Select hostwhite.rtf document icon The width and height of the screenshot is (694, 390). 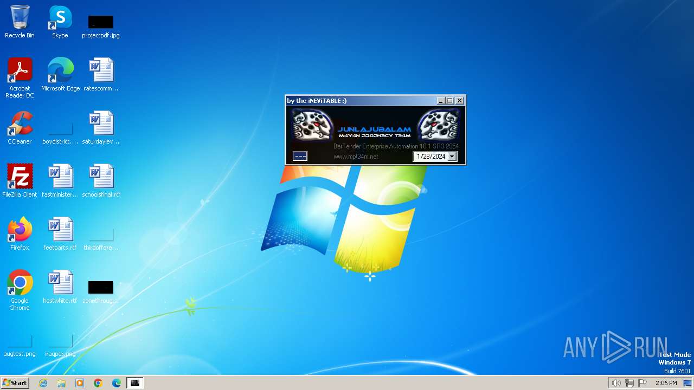(60, 287)
